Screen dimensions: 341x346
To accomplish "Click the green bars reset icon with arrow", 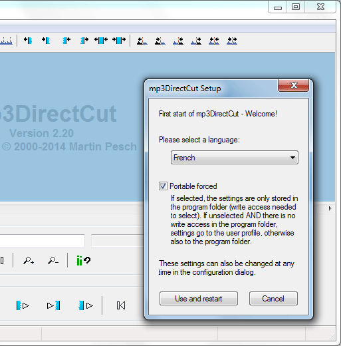I will pyautogui.click(x=84, y=260).
